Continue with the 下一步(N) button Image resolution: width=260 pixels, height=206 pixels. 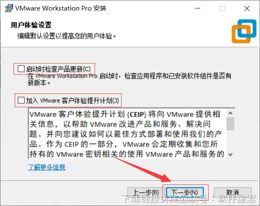click(x=185, y=193)
